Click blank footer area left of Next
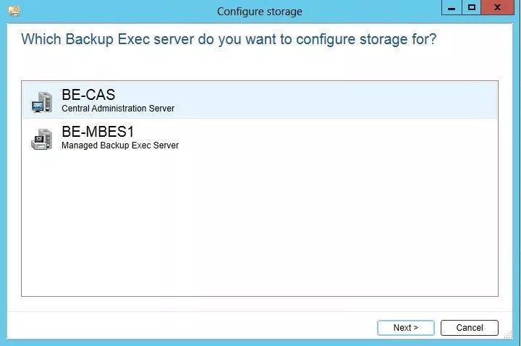The image size is (521, 346). tap(188, 327)
